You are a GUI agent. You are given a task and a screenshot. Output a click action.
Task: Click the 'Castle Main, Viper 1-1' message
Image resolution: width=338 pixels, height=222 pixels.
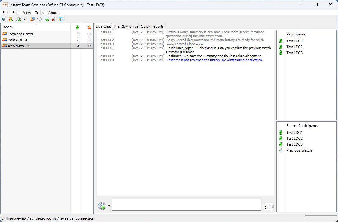tap(218, 50)
